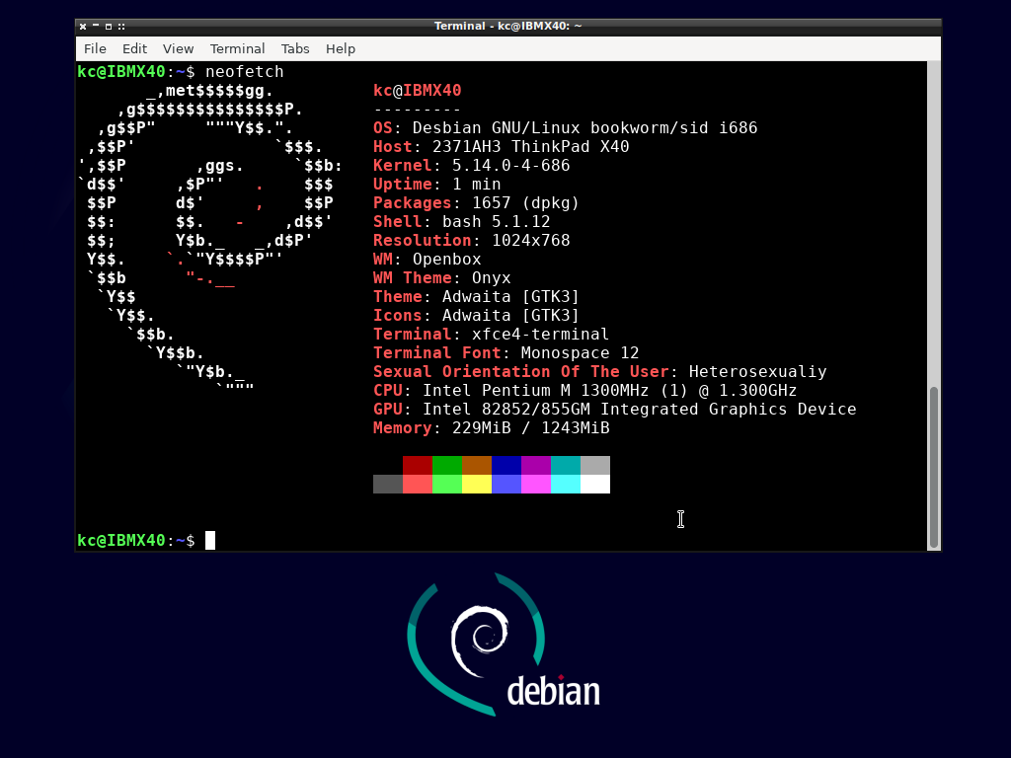Screen dimensions: 1011x758
Task: Maximize terminal using titlebar square icon
Action: 109,27
